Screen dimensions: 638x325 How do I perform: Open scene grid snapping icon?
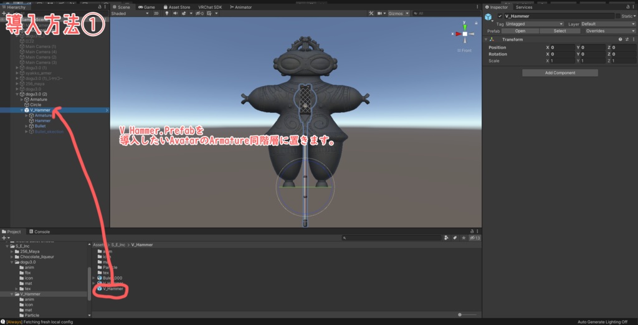[209, 14]
